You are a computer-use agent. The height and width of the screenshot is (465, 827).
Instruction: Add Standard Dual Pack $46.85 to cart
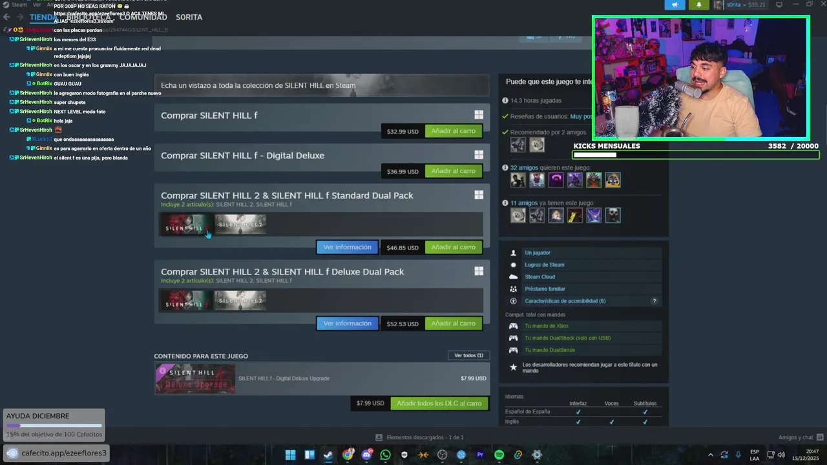pyautogui.click(x=454, y=247)
